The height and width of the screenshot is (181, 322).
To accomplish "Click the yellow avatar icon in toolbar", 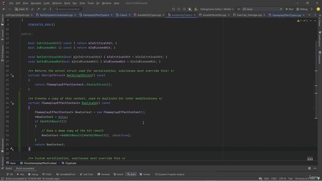I will pyautogui.click(x=318, y=9).
